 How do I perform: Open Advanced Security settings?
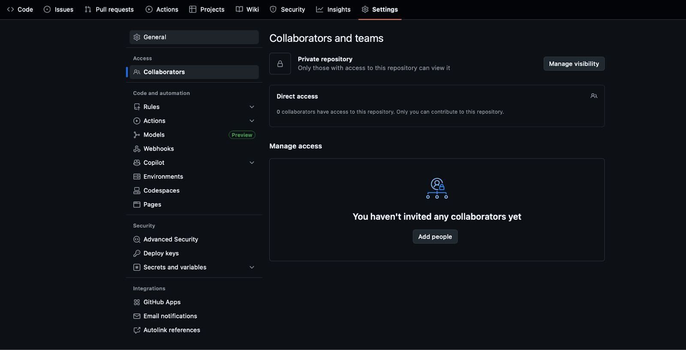coord(194,240)
